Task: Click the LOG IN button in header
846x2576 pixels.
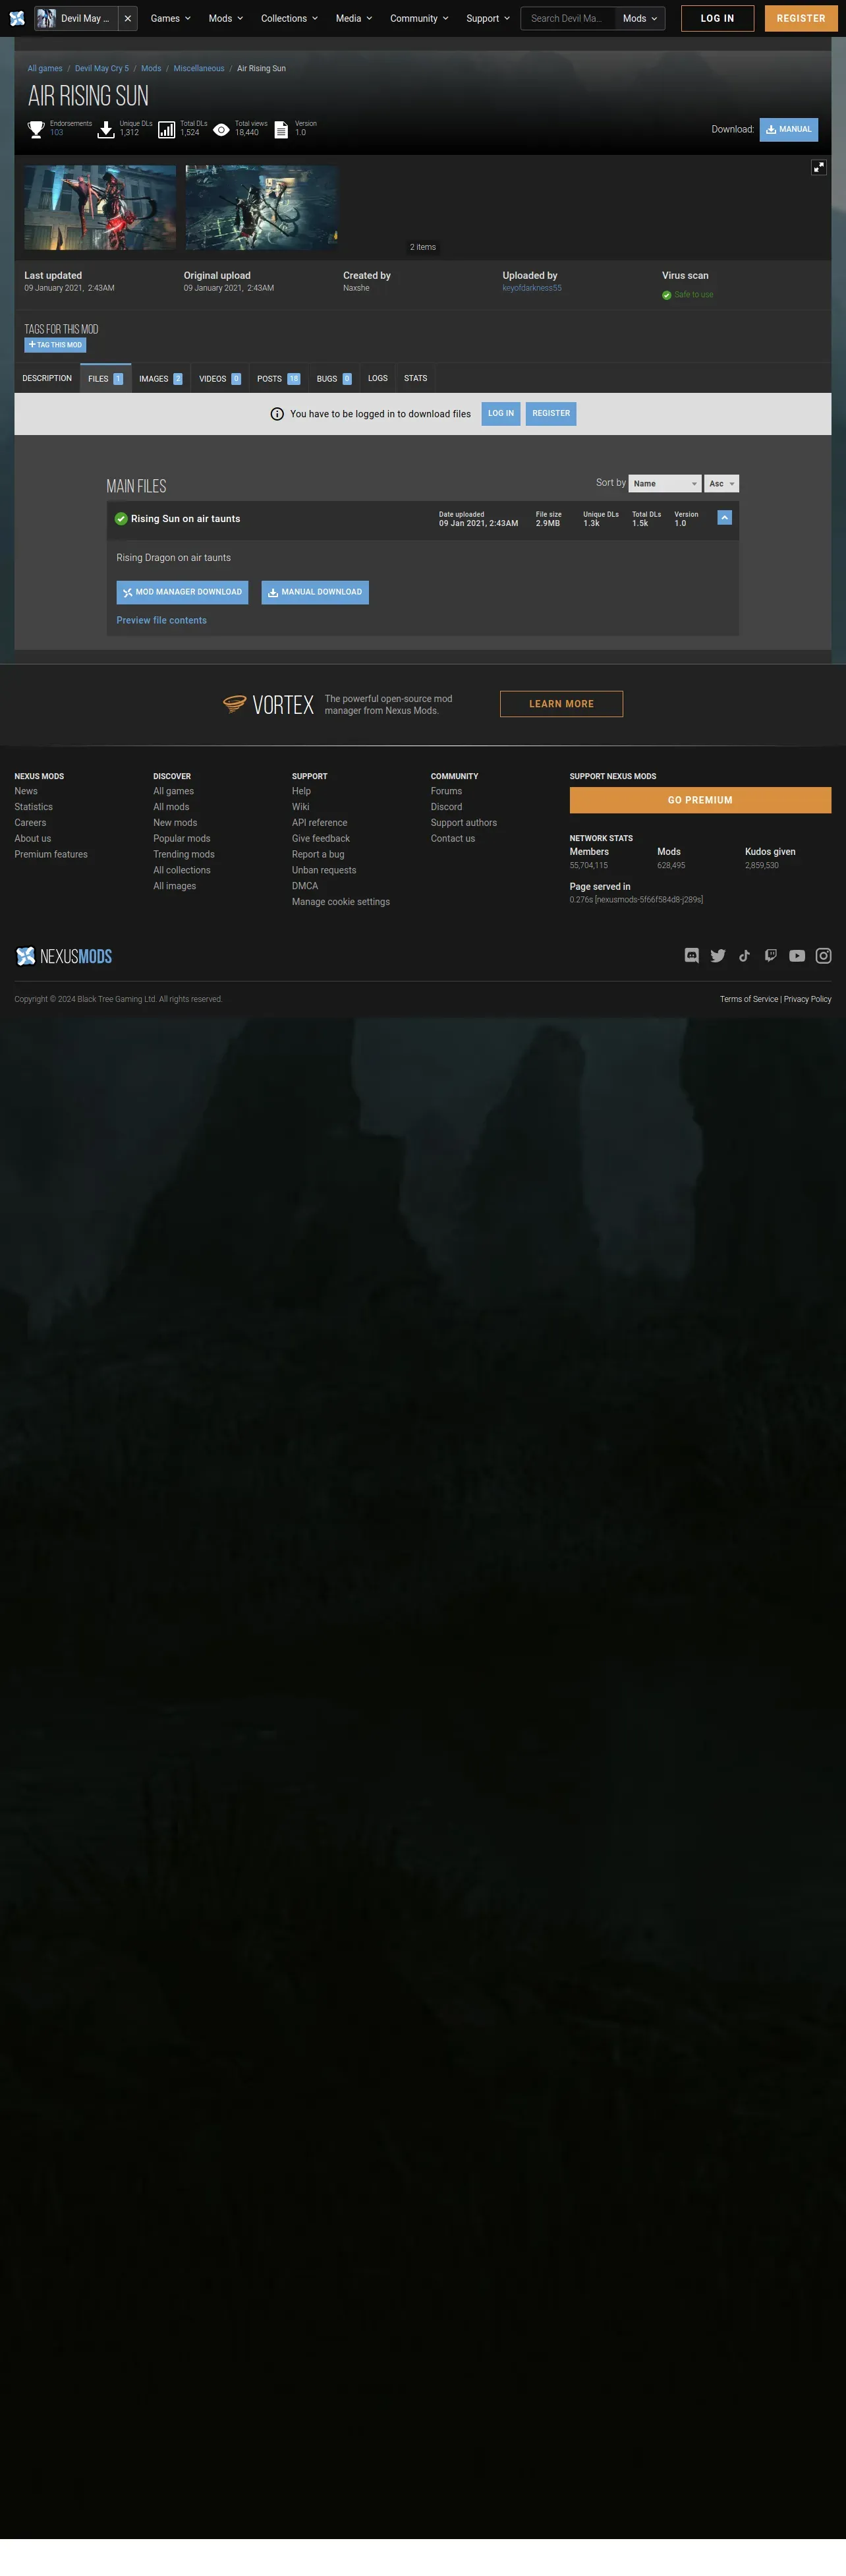Action: 717,18
